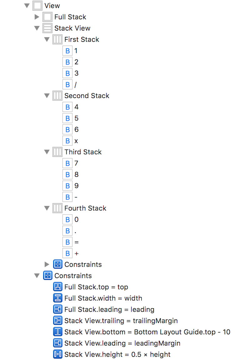The width and height of the screenshot is (248, 360).
Task: Expand the Constraints group inside Stack View
Action: [47, 264]
